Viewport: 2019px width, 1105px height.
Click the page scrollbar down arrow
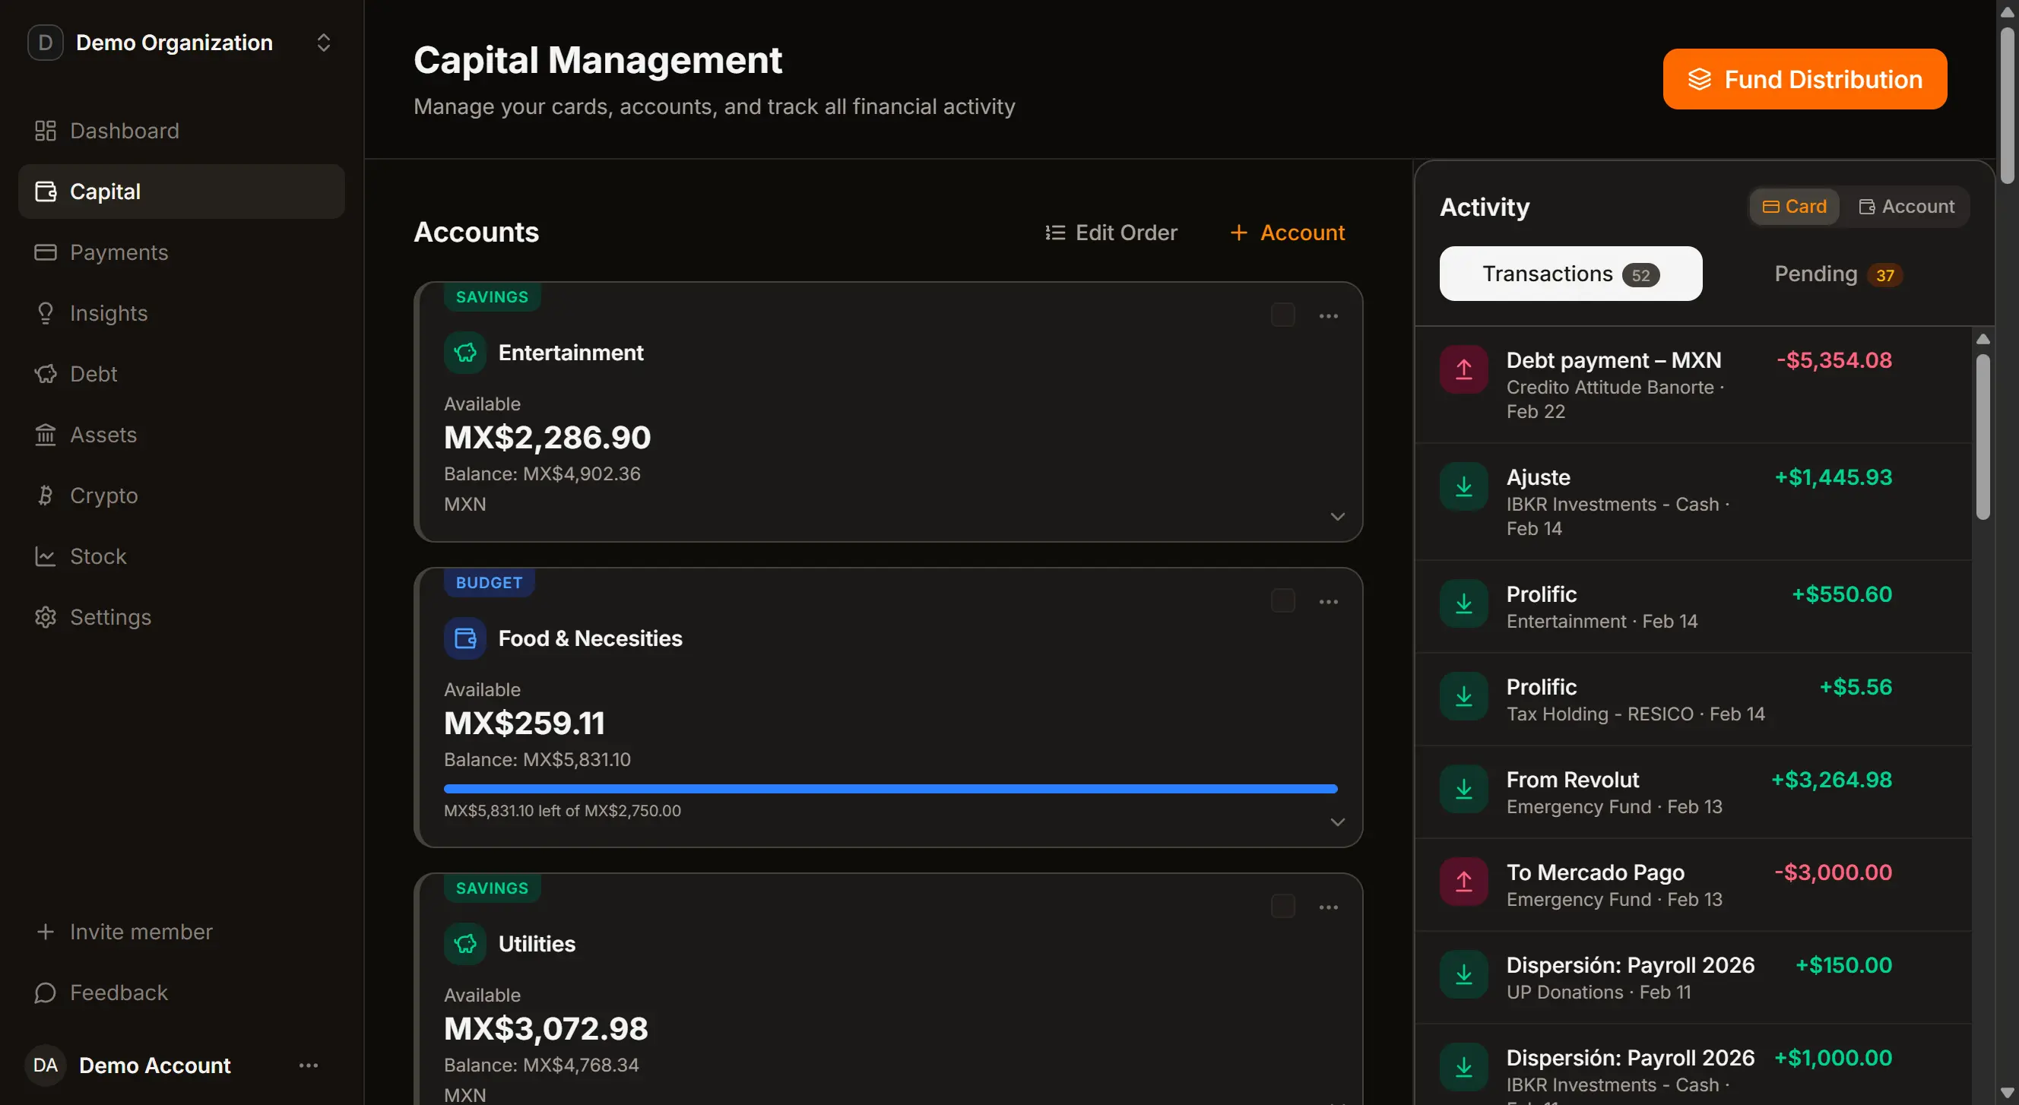[x=2008, y=1093]
